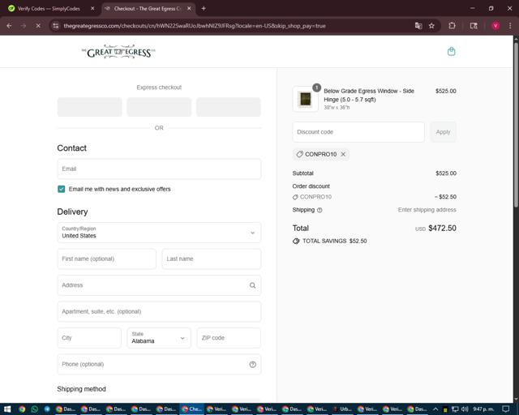Stop the page loading
The image size is (519, 415).
(38, 26)
